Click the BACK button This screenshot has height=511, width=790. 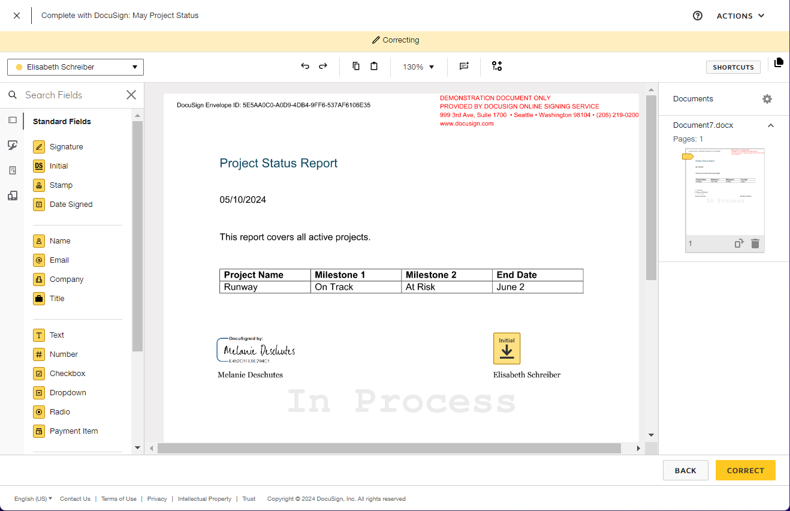pos(685,471)
